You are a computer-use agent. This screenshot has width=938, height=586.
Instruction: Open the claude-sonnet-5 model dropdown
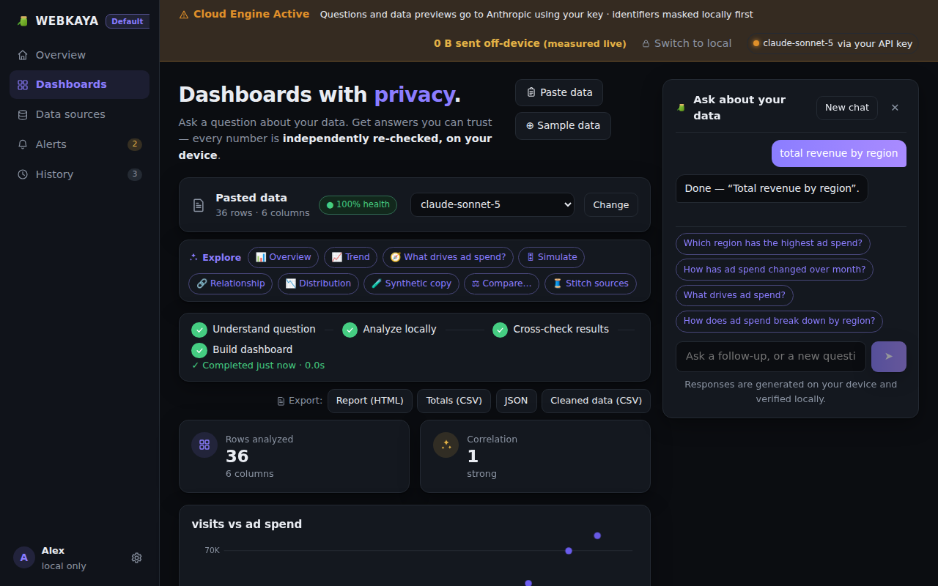[x=492, y=204]
